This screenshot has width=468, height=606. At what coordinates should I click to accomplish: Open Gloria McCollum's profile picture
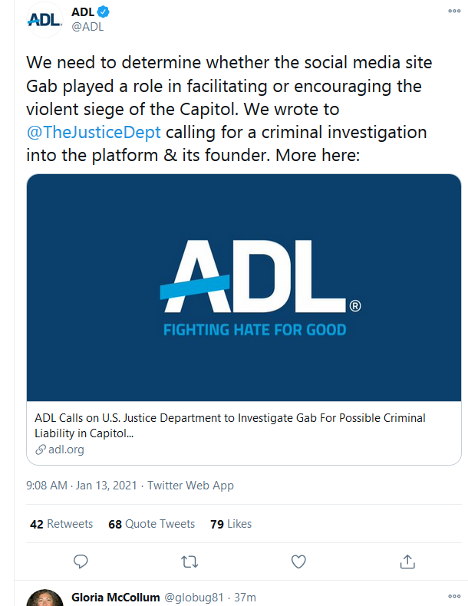point(45,598)
